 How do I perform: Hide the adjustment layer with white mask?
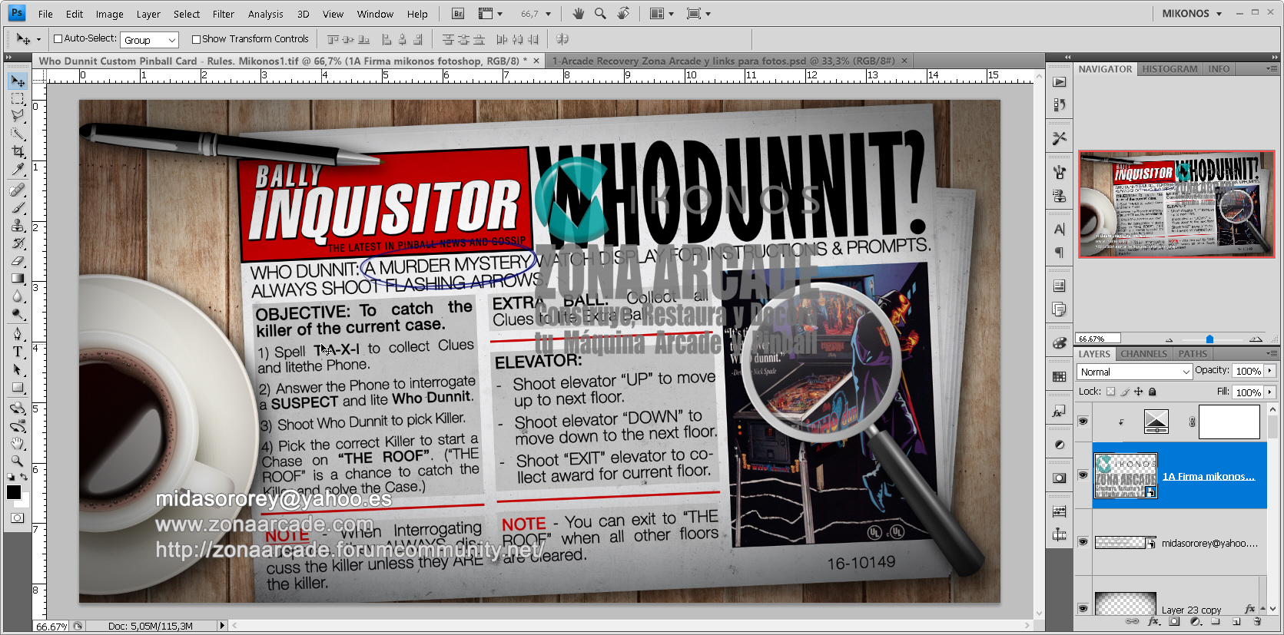pos(1083,421)
